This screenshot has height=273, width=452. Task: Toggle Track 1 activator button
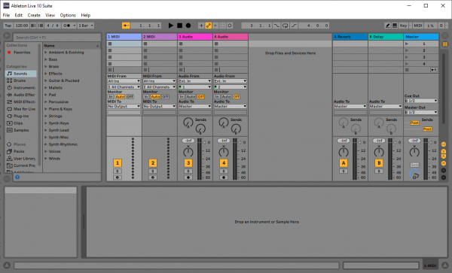pos(118,163)
